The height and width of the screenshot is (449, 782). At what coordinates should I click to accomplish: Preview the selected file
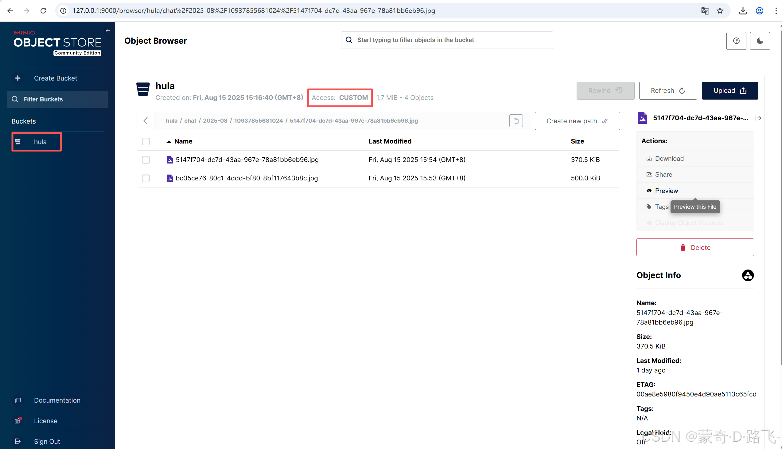[695, 191]
